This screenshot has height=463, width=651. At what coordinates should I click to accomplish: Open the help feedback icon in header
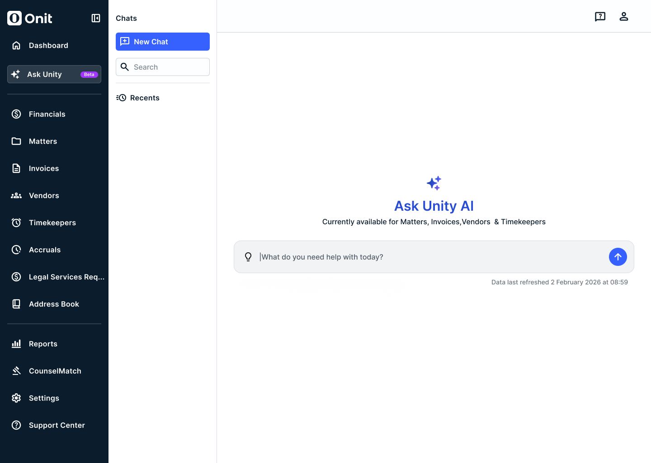(600, 17)
